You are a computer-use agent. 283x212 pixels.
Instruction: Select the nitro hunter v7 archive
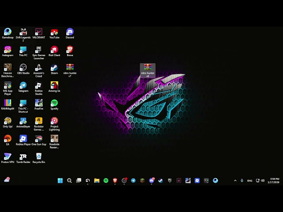pyautogui.click(x=70, y=71)
